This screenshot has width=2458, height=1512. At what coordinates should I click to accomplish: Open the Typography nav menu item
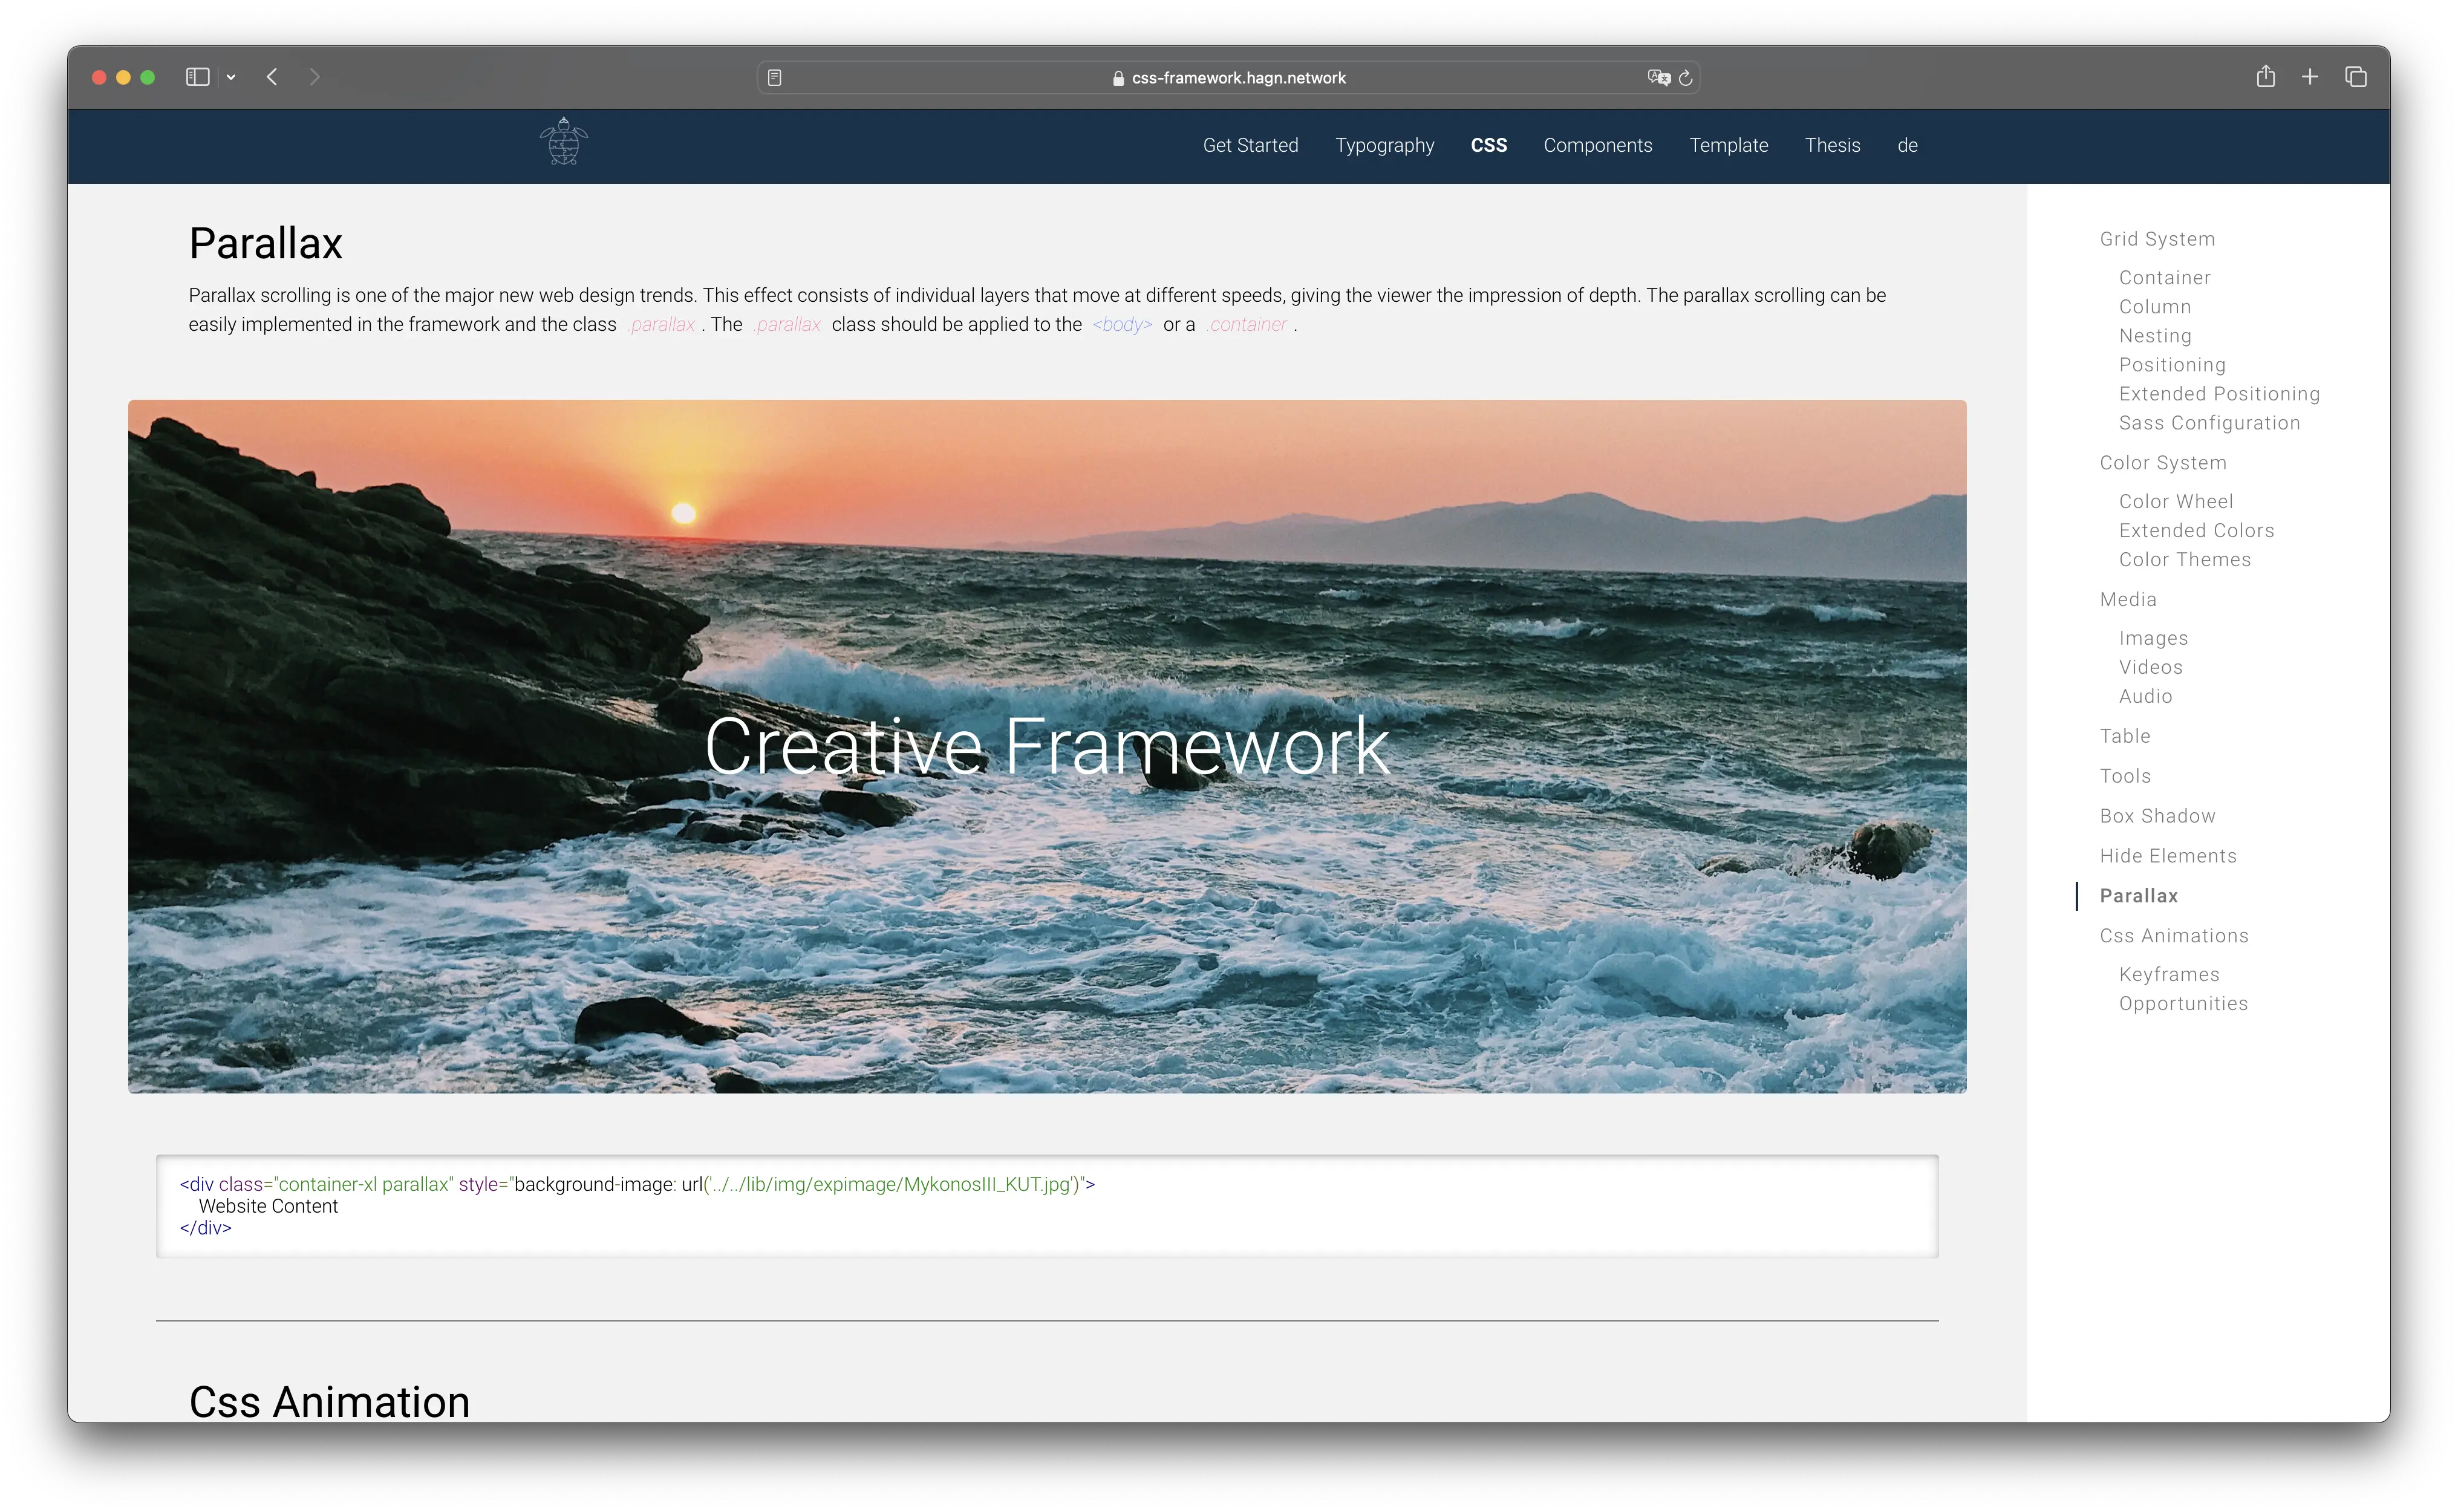pos(1384,145)
